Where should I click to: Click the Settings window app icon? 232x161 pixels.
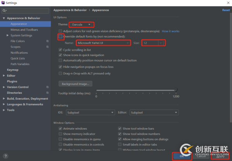point(3,3)
